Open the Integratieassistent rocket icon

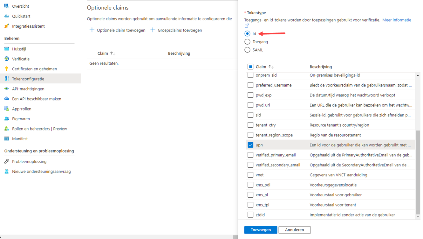point(6,26)
